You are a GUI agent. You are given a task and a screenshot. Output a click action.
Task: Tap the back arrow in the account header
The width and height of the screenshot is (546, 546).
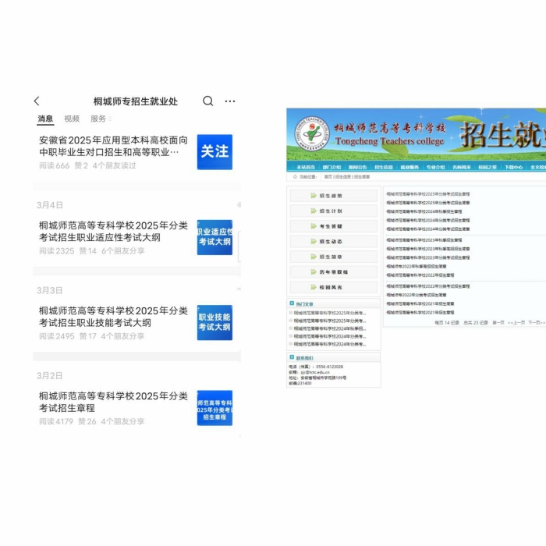(x=37, y=101)
